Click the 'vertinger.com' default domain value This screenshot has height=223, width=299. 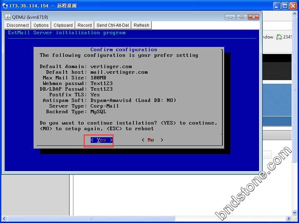pos(111,67)
